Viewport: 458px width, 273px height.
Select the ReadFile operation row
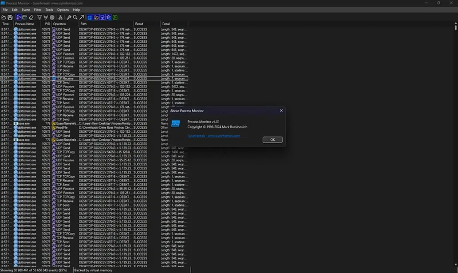(x=94, y=128)
